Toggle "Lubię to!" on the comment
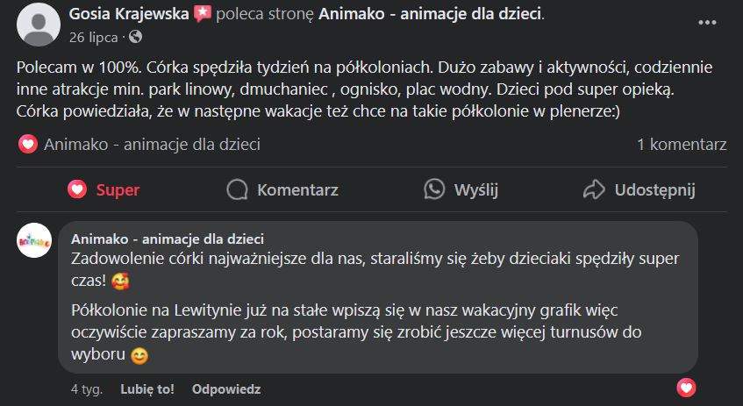This screenshot has width=743, height=406. 147,388
